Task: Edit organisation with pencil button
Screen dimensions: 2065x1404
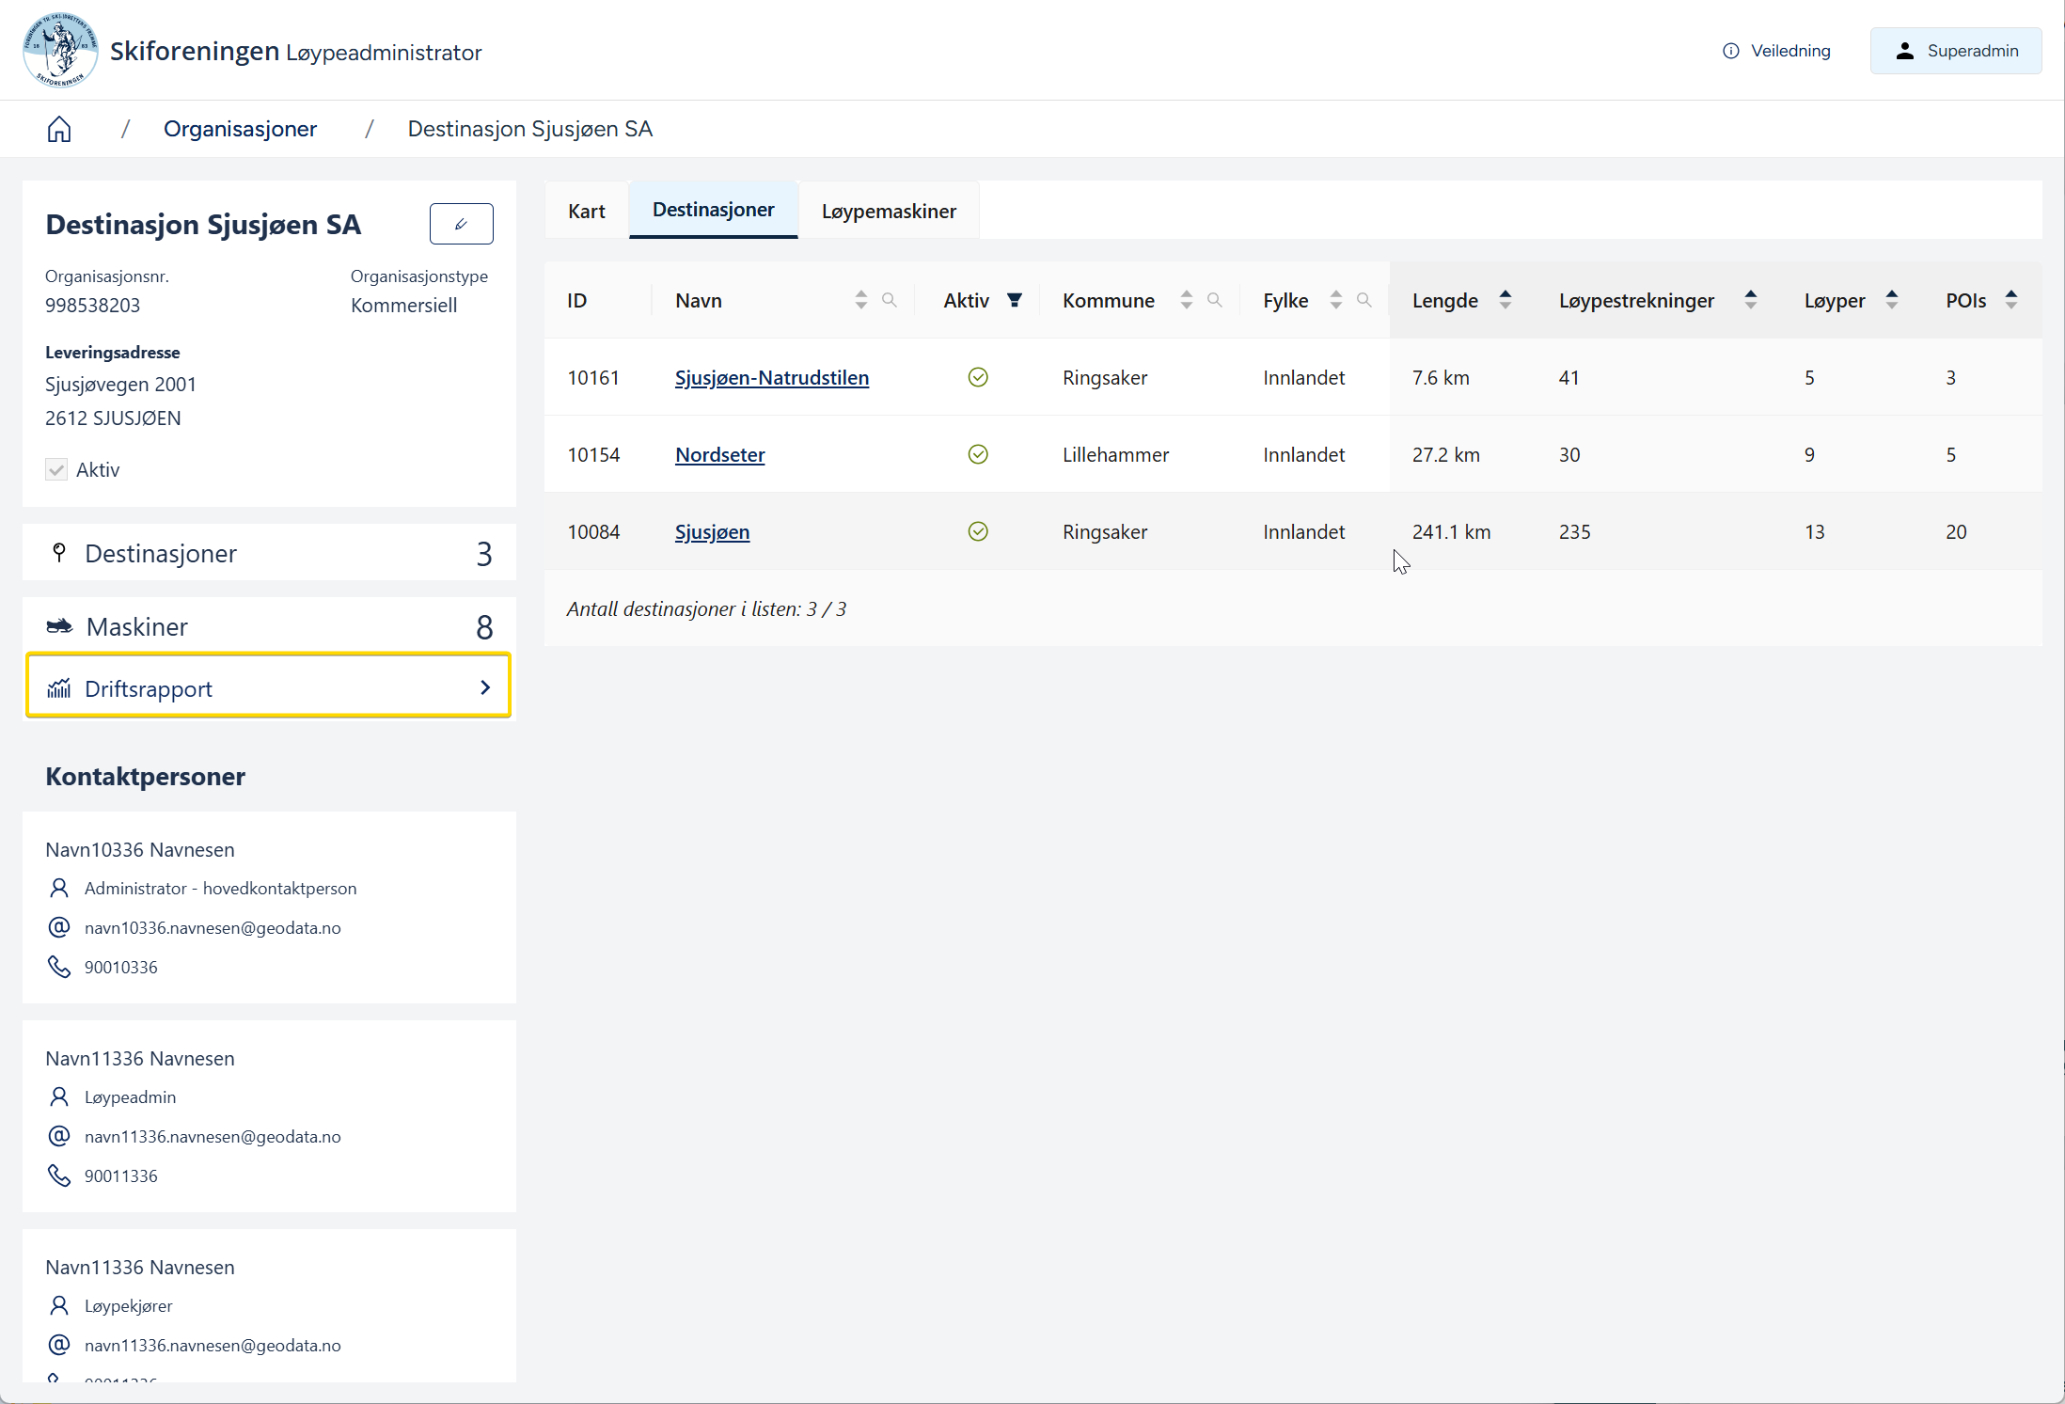Action: pos(461,224)
